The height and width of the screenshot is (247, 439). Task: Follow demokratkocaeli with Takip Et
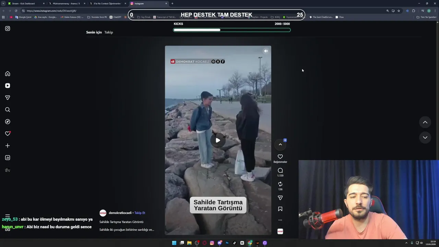tap(140, 213)
